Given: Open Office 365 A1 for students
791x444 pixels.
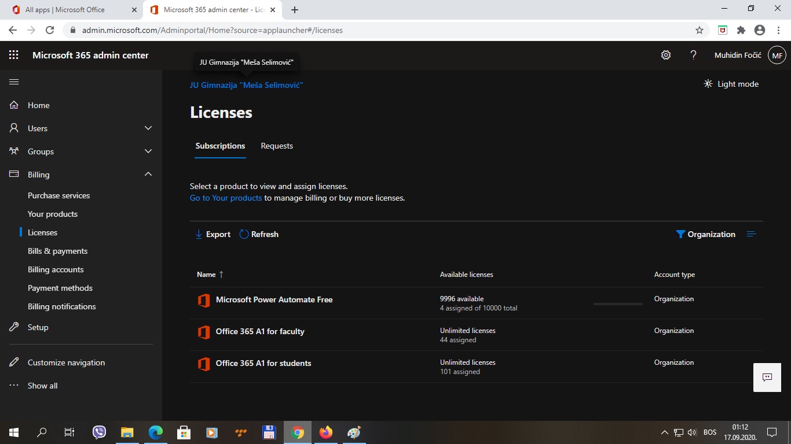Looking at the screenshot, I should pos(263,363).
